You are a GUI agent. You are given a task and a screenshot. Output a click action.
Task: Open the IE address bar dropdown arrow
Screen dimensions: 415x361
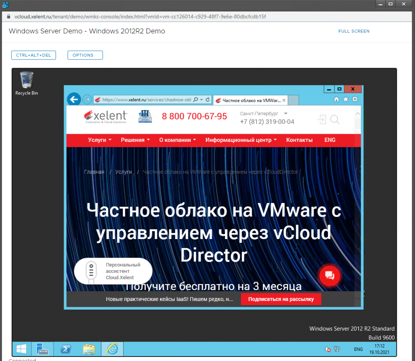point(201,100)
